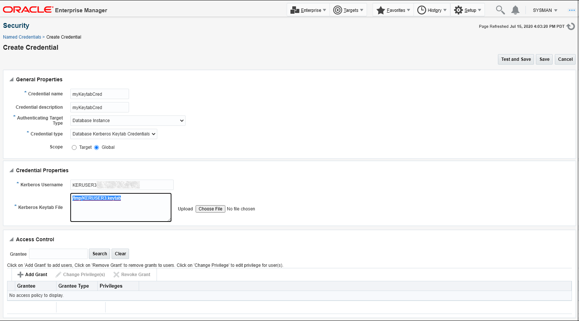
Task: Collapse the Credential Properties section
Action: (12, 170)
